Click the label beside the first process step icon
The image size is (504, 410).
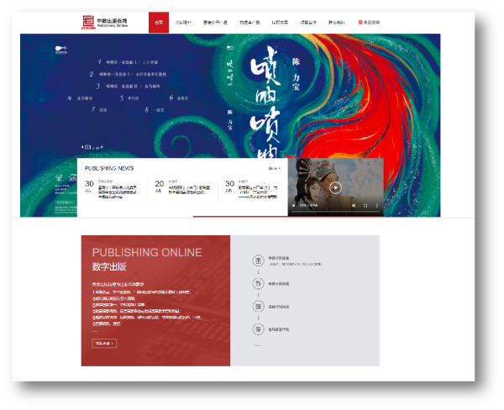tap(279, 258)
